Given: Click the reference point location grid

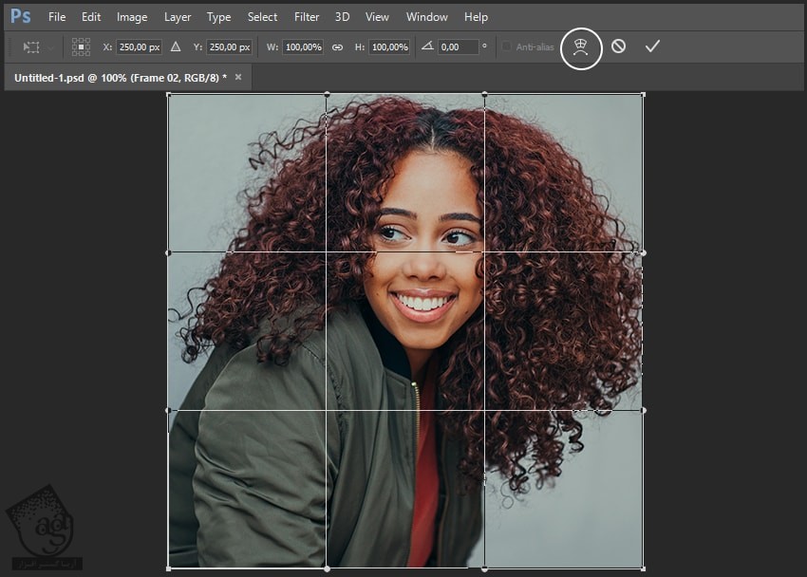Looking at the screenshot, I should 82,47.
